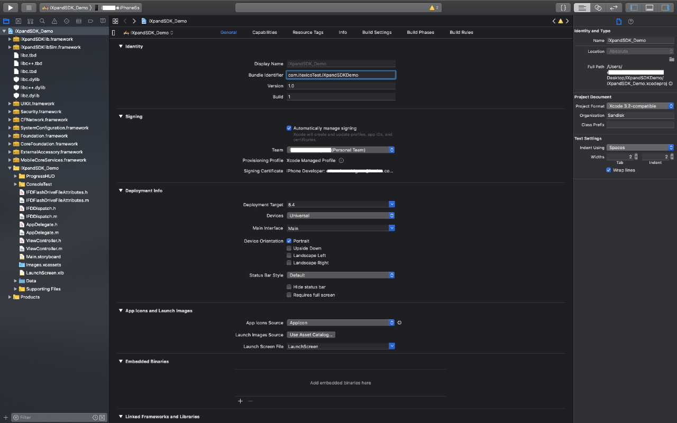Open the code snippets library braces button
The width and height of the screenshot is (677, 423).
click(564, 8)
